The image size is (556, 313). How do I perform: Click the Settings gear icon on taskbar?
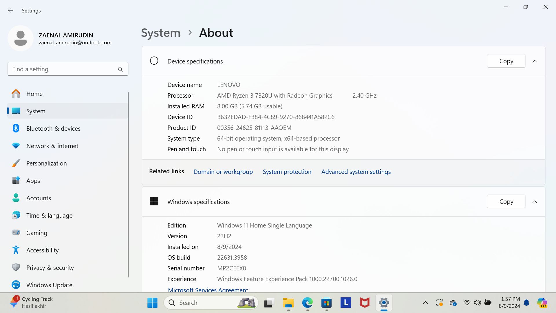(384, 303)
